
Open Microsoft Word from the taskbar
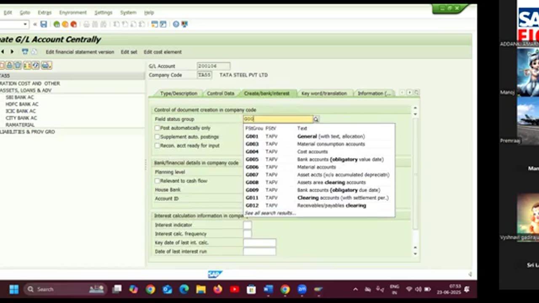click(268, 289)
